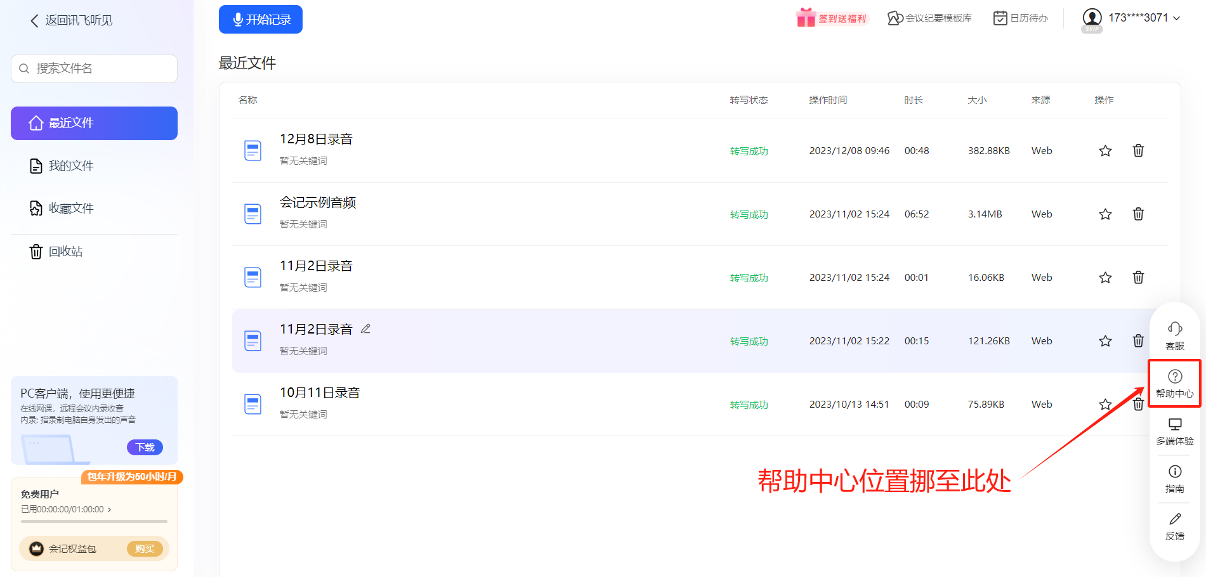
Task: Click the 客服 headset icon
Action: (x=1174, y=329)
